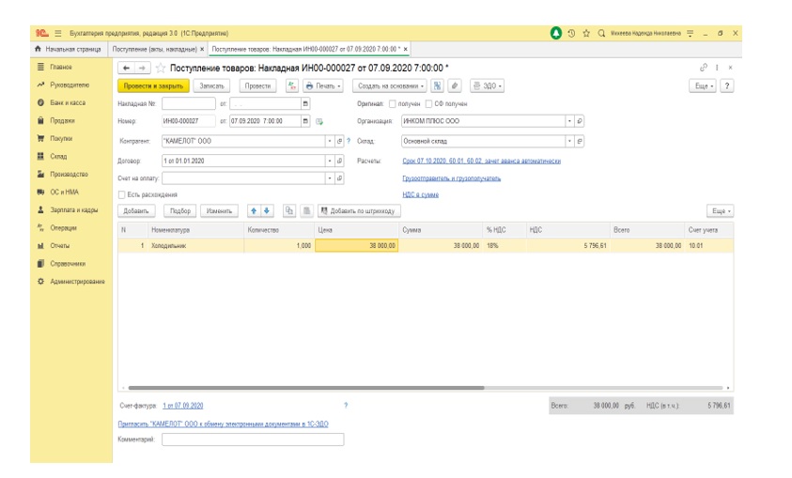This screenshot has width=792, height=478.
Task: Enable the Есть расхождения checkbox
Action: click(x=122, y=194)
